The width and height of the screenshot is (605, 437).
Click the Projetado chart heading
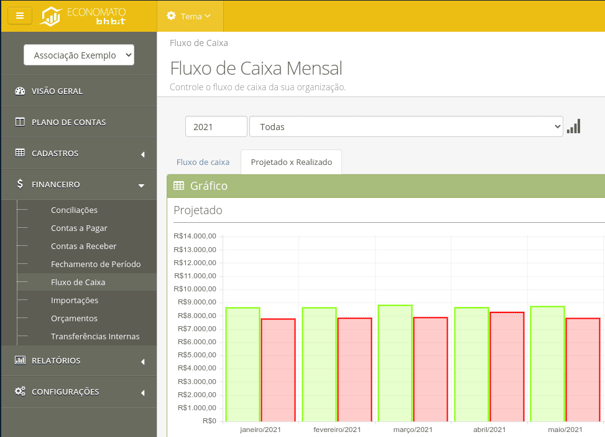198,210
